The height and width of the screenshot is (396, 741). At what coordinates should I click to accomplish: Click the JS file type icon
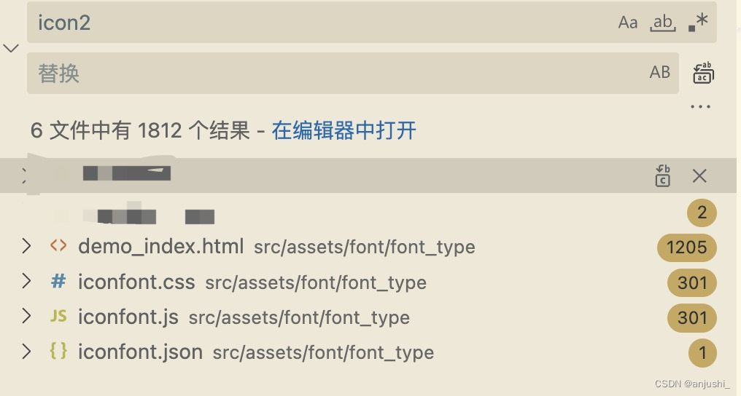click(58, 317)
